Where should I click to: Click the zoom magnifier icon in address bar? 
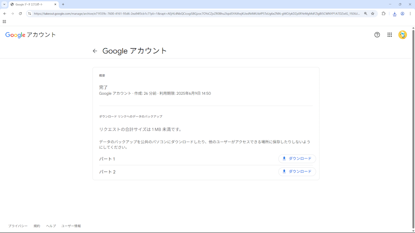point(365,14)
